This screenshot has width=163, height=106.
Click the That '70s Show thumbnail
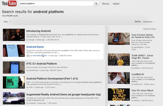(x=119, y=95)
